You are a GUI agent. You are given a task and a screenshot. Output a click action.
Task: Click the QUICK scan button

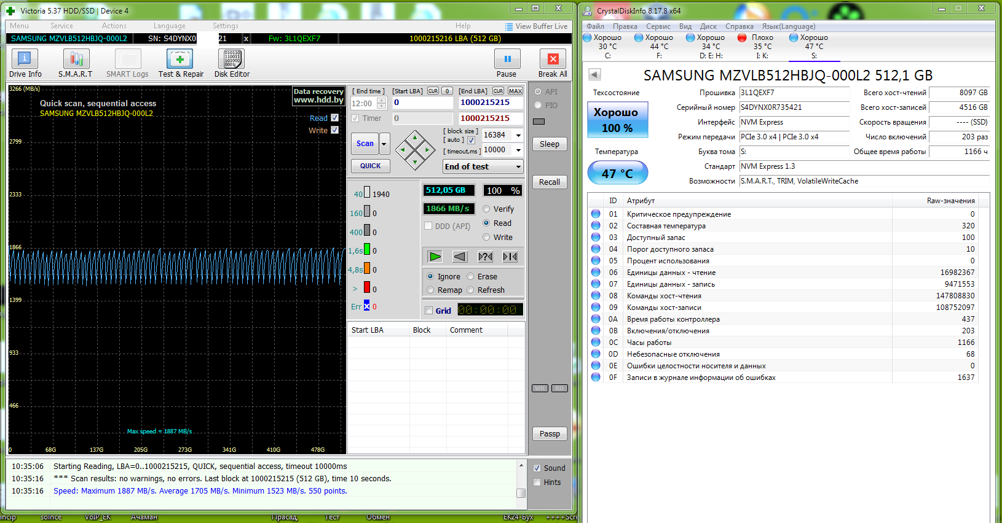click(370, 166)
